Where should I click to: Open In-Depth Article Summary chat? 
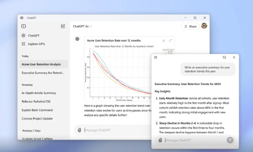(x=39, y=93)
